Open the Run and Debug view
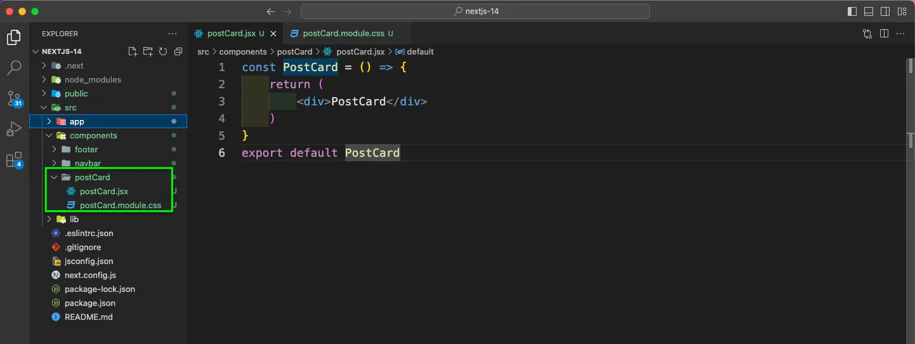This screenshot has width=915, height=344. (x=14, y=129)
